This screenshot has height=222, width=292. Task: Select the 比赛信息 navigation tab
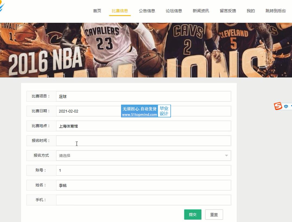[x=120, y=11]
